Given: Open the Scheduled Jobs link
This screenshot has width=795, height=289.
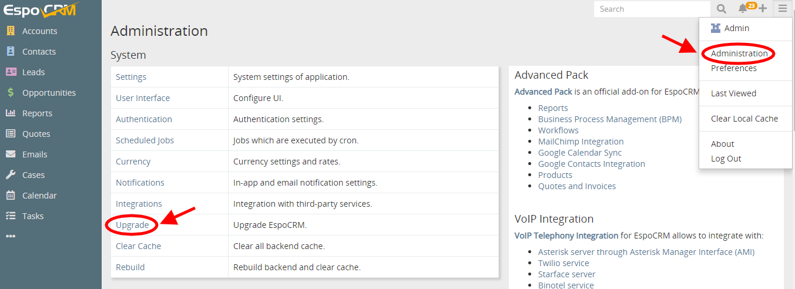Looking at the screenshot, I should click(145, 140).
